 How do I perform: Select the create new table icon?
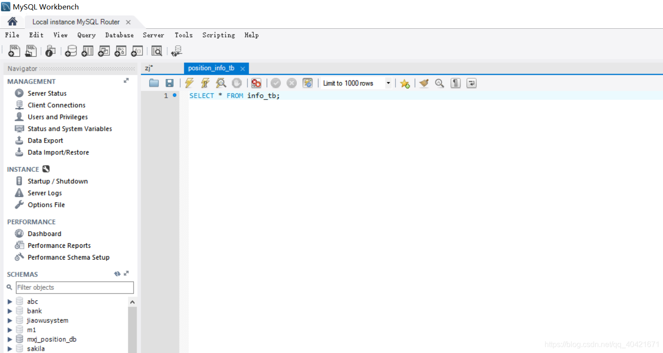87,50
